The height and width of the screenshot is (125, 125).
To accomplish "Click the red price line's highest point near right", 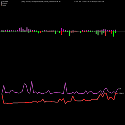I will [104, 93].
